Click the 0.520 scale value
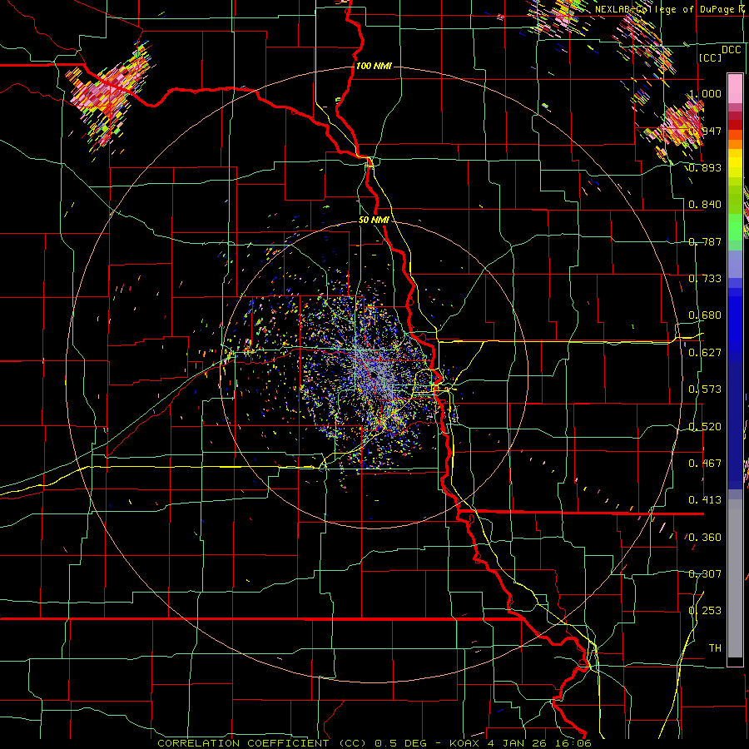Viewport: 749px width, 749px height. click(x=705, y=427)
